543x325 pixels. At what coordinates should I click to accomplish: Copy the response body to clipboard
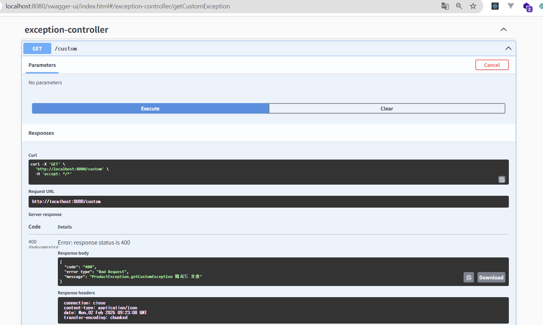[469, 277]
